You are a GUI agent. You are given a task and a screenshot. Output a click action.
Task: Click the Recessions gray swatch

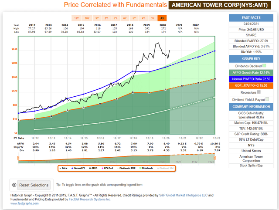pos(259,92)
